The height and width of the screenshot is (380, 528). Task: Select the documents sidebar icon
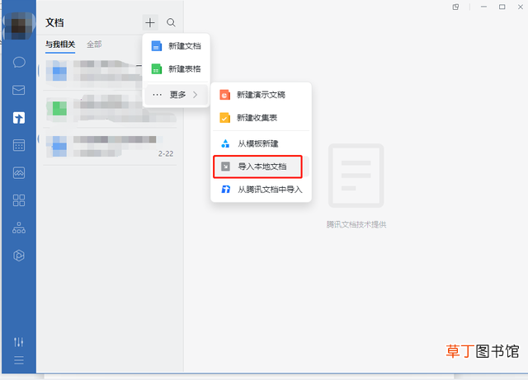(x=19, y=118)
